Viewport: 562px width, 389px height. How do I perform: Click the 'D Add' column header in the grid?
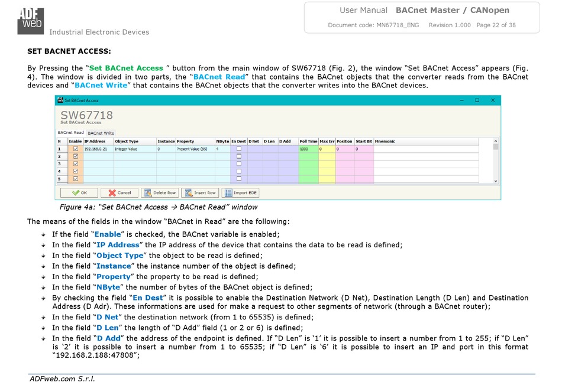(x=289, y=141)
